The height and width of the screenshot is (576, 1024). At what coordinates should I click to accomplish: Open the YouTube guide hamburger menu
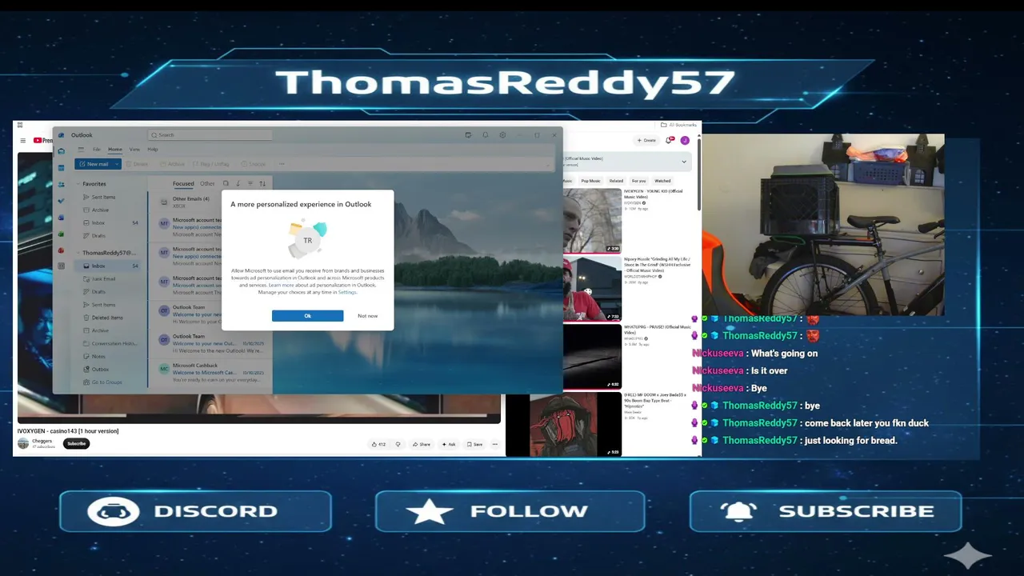click(23, 140)
